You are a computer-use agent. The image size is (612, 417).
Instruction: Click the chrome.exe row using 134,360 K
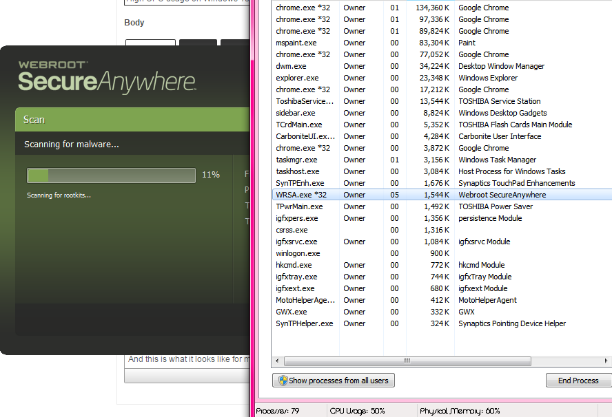(442, 8)
